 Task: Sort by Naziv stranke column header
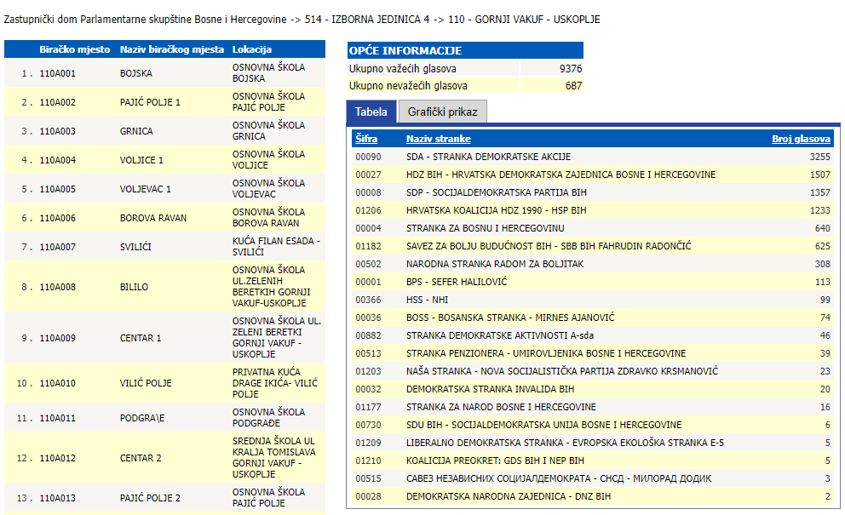tap(438, 139)
